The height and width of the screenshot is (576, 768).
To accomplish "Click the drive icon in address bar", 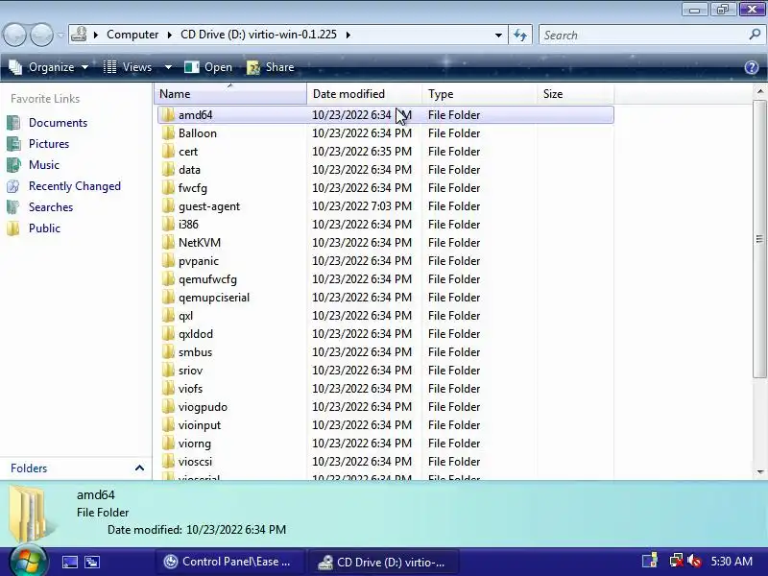I will point(80,35).
